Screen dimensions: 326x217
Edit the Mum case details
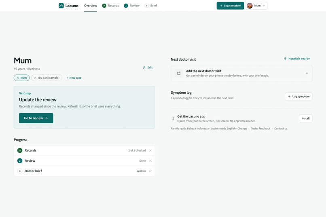[148, 67]
